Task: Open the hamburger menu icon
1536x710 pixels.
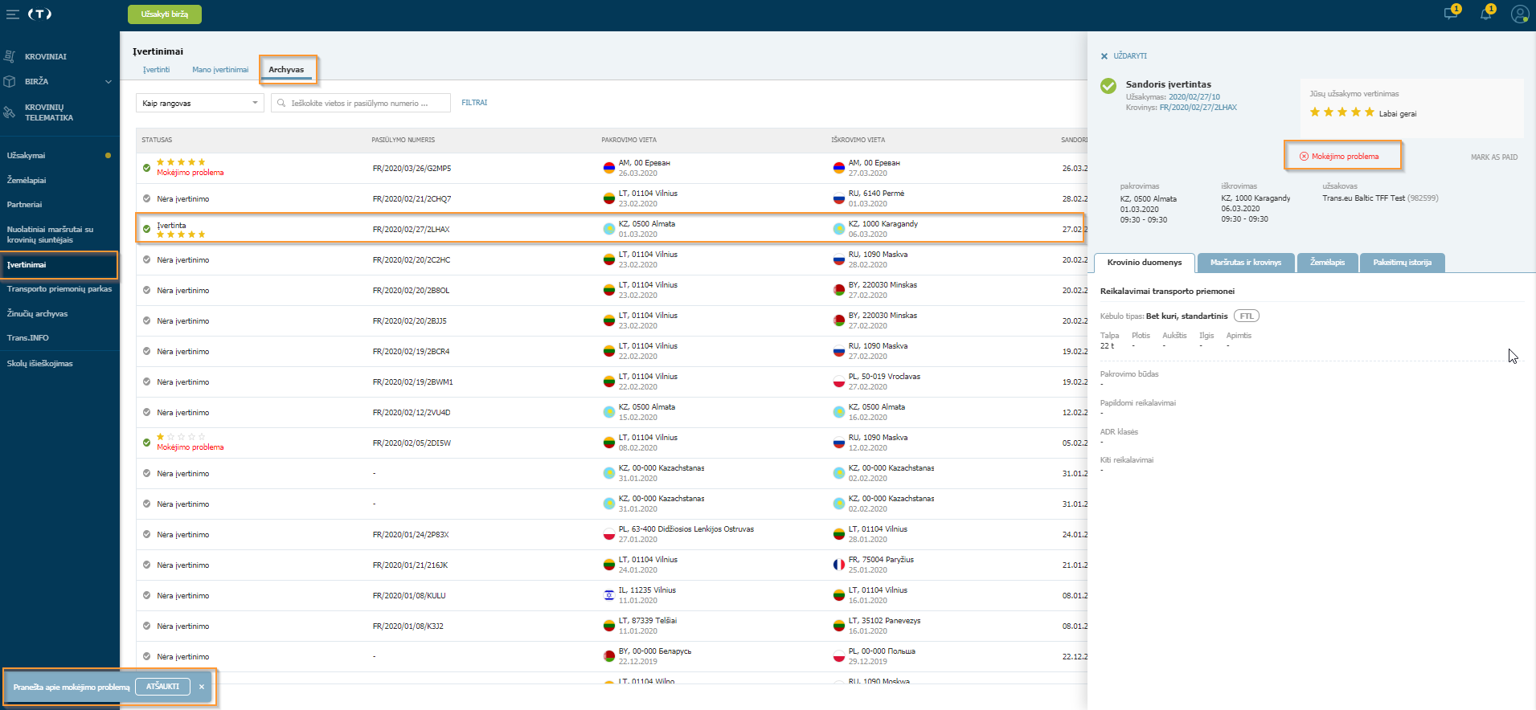Action: [12, 14]
